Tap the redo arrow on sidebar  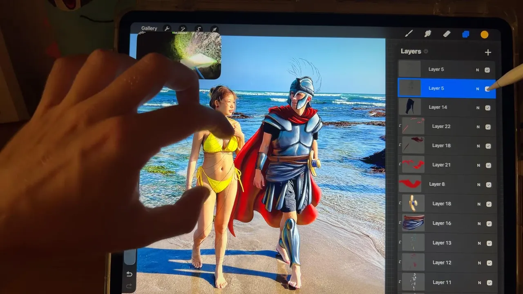tap(129, 286)
